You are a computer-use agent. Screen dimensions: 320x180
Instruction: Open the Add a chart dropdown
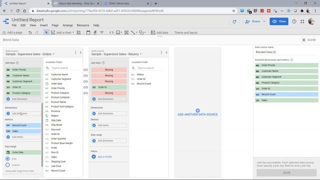tap(62, 32)
